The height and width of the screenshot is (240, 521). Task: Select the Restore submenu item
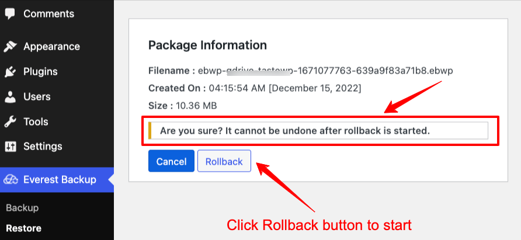tap(23, 228)
